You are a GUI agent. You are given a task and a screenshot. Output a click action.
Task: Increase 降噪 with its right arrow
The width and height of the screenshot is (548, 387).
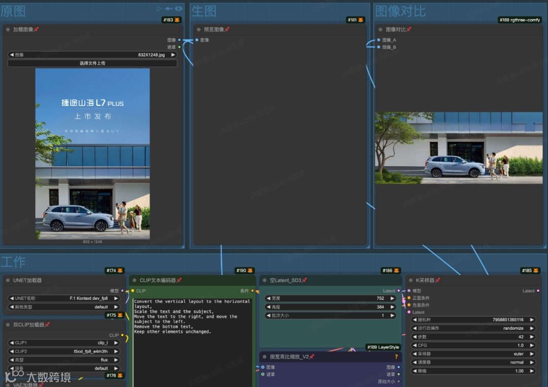click(x=532, y=371)
